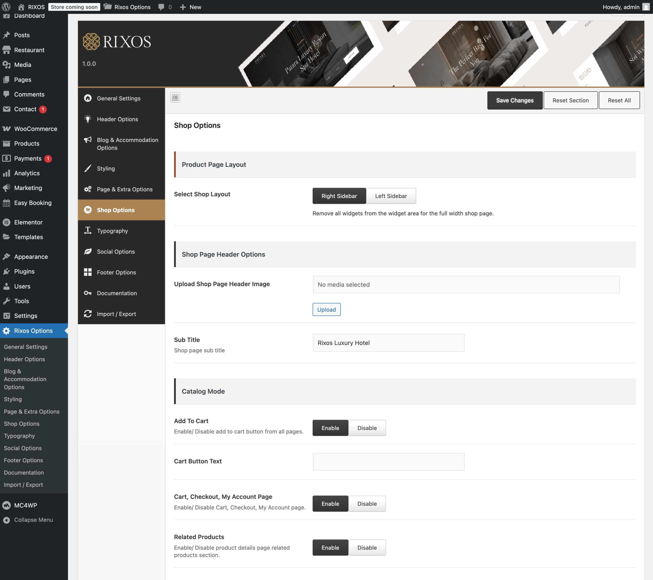The height and width of the screenshot is (580, 653).
Task: Enable Related Products section
Action: pyautogui.click(x=330, y=547)
